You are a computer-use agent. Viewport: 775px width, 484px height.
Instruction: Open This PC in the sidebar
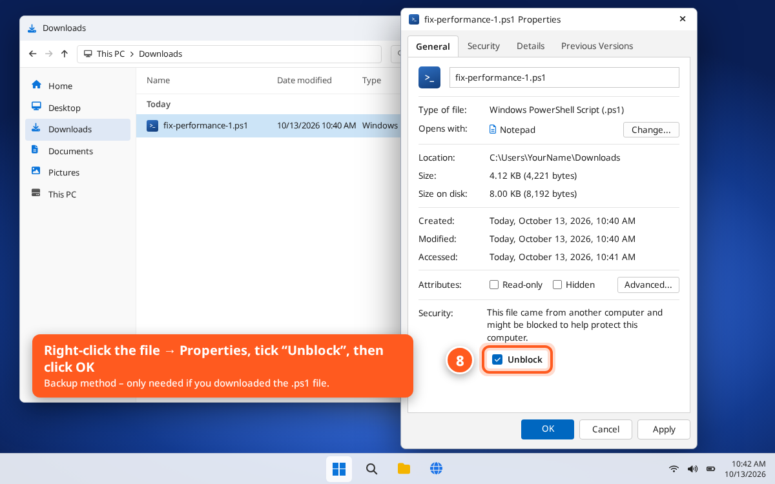pyautogui.click(x=77, y=194)
